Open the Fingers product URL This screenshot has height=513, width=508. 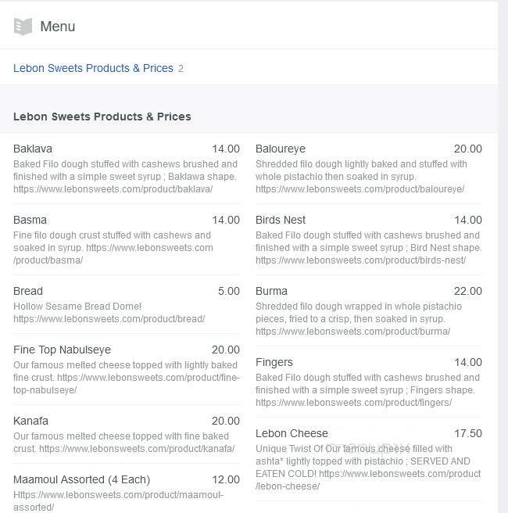coord(353,403)
